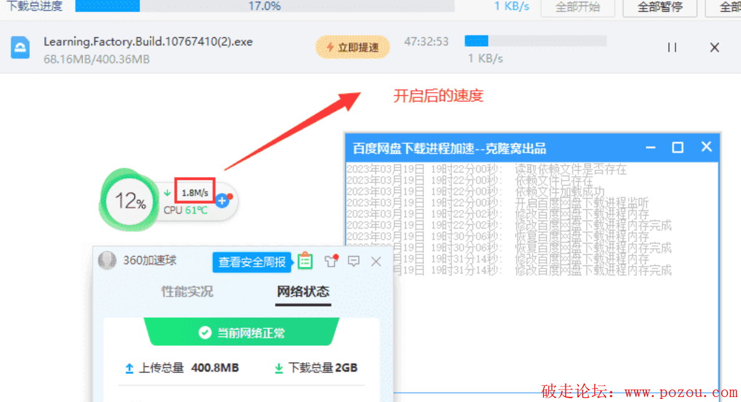Click the size text 68.16MB/400.36MB

(97, 60)
